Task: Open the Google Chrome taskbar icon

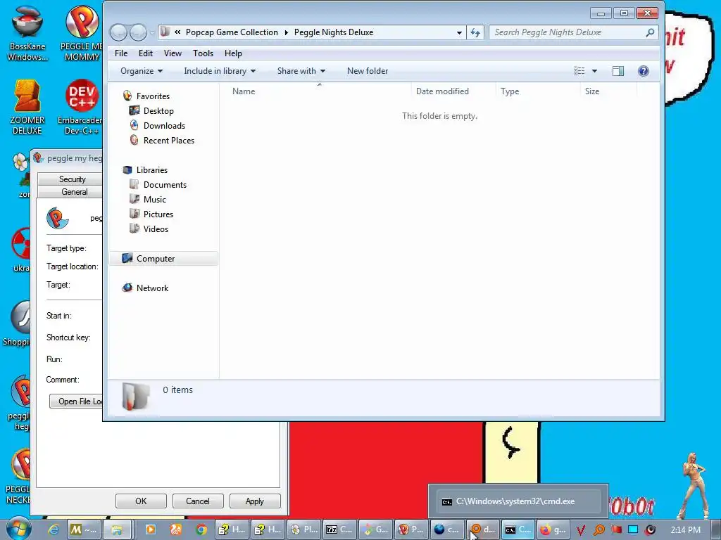Action: coord(201,529)
